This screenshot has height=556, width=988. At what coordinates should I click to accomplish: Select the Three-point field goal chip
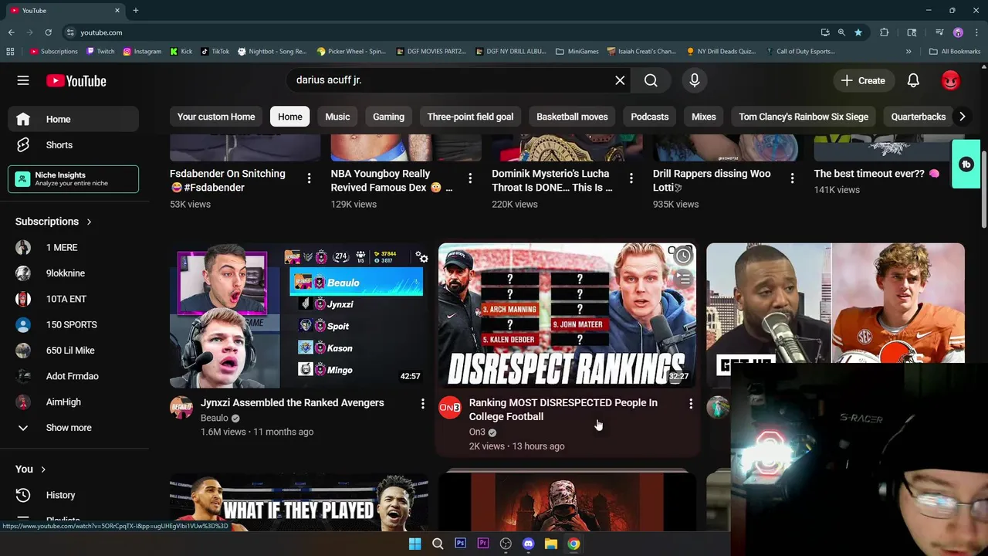(x=470, y=117)
